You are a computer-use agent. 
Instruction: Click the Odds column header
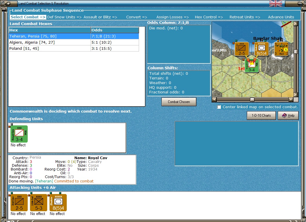pyautogui.click(x=115, y=30)
